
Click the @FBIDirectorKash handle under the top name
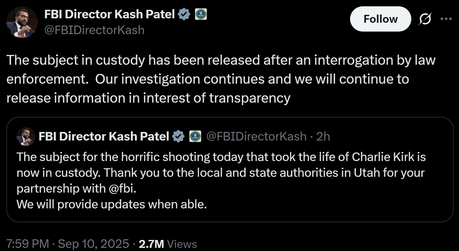[x=94, y=30]
